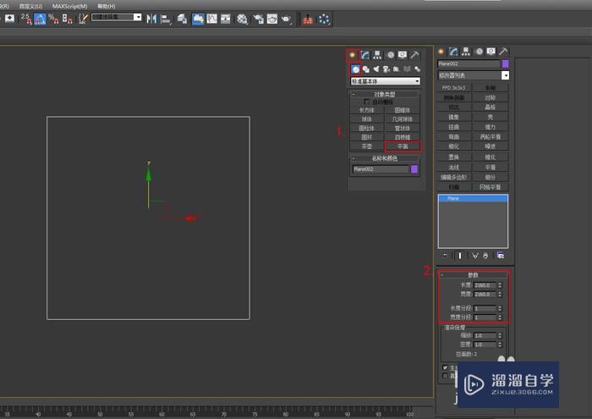Viewport: 592px width, 419px height.
Task: Toggle the checkbox below the render multipliers
Action: point(446,367)
